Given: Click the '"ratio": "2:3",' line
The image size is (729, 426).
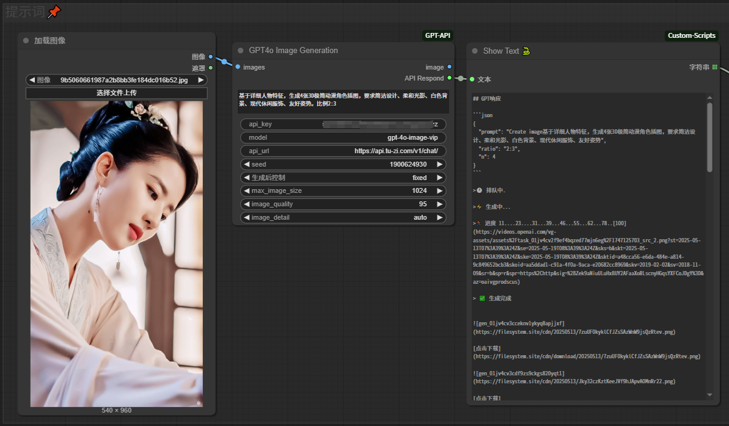Looking at the screenshot, I should (499, 149).
